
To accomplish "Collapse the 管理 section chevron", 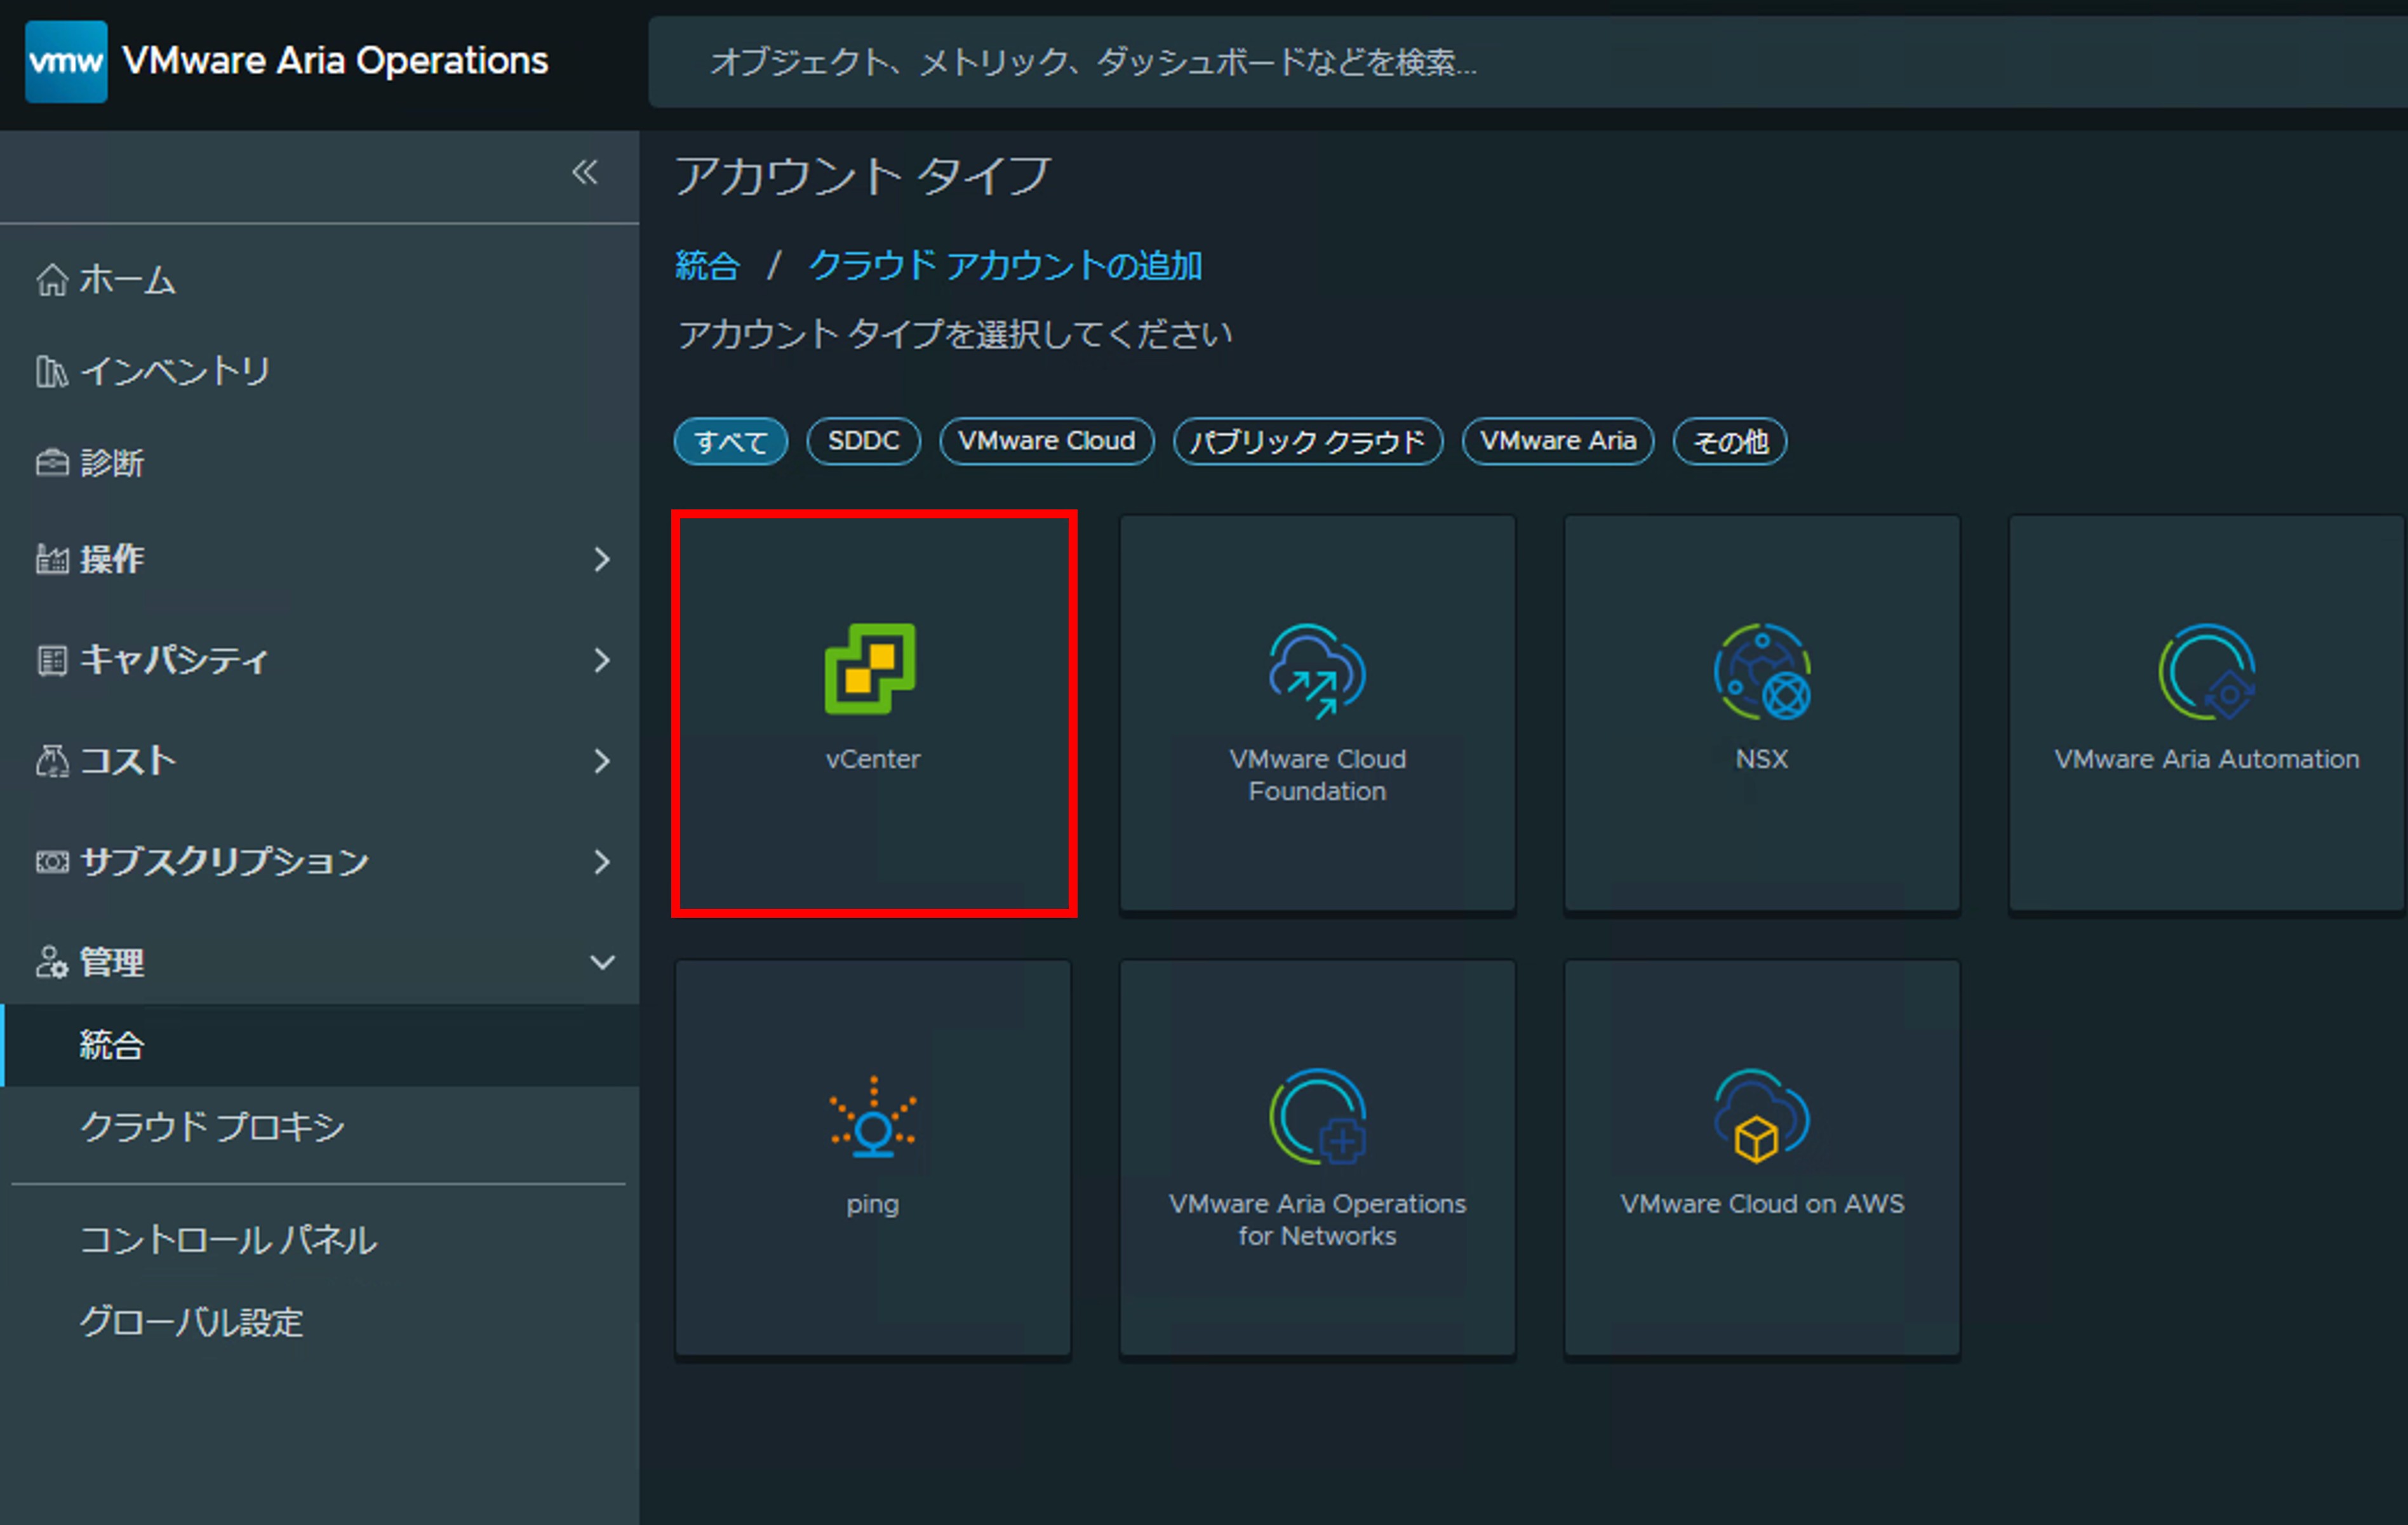I will (602, 962).
